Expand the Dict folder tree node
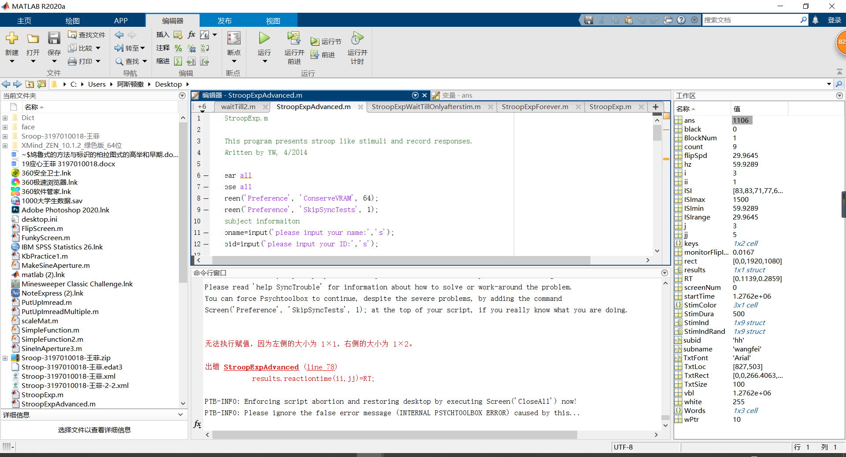 click(x=5, y=117)
